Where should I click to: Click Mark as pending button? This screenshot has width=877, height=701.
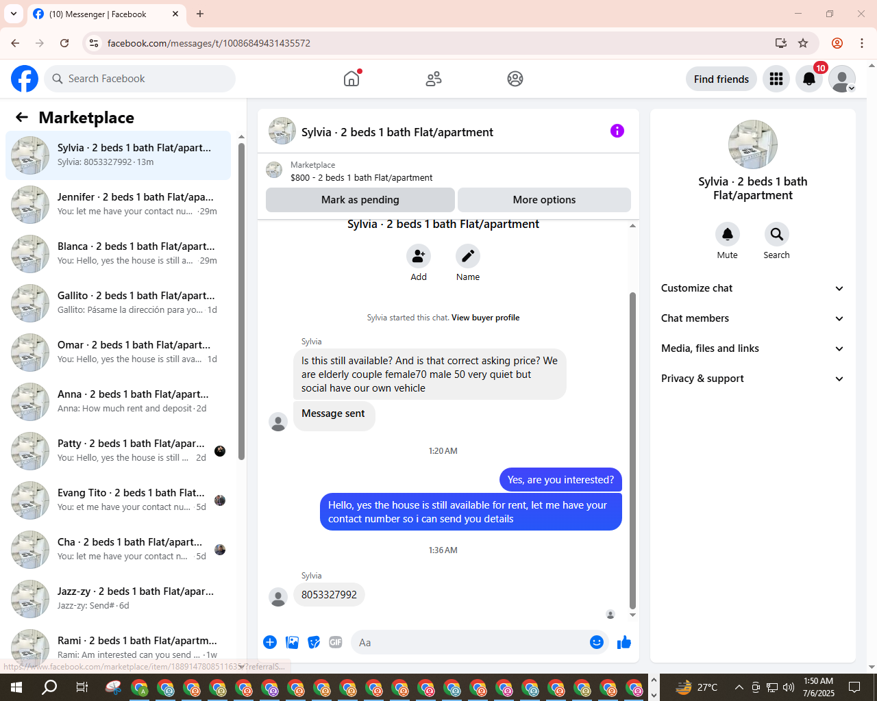click(360, 200)
